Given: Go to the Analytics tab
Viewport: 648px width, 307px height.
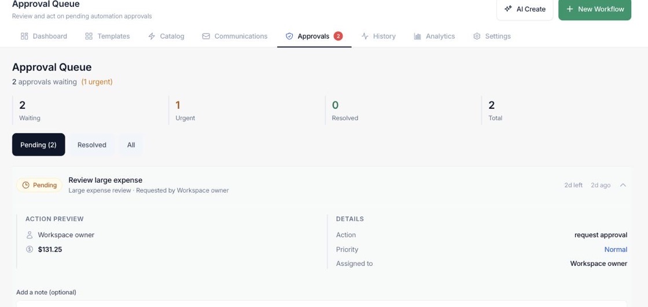Looking at the screenshot, I should tap(435, 36).
